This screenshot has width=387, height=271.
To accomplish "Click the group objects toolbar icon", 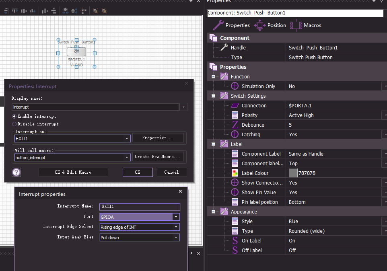I will (x=95, y=11).
